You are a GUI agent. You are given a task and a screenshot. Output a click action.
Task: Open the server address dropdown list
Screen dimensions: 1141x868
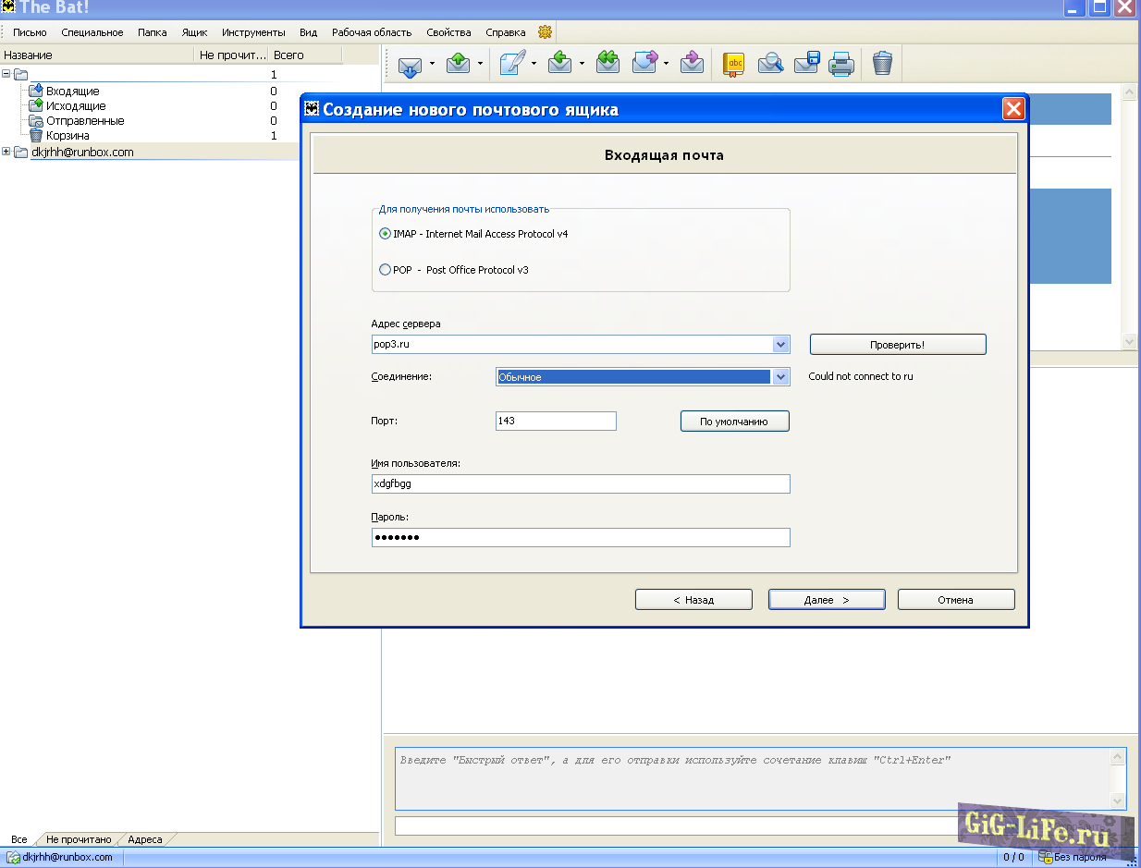tap(781, 345)
